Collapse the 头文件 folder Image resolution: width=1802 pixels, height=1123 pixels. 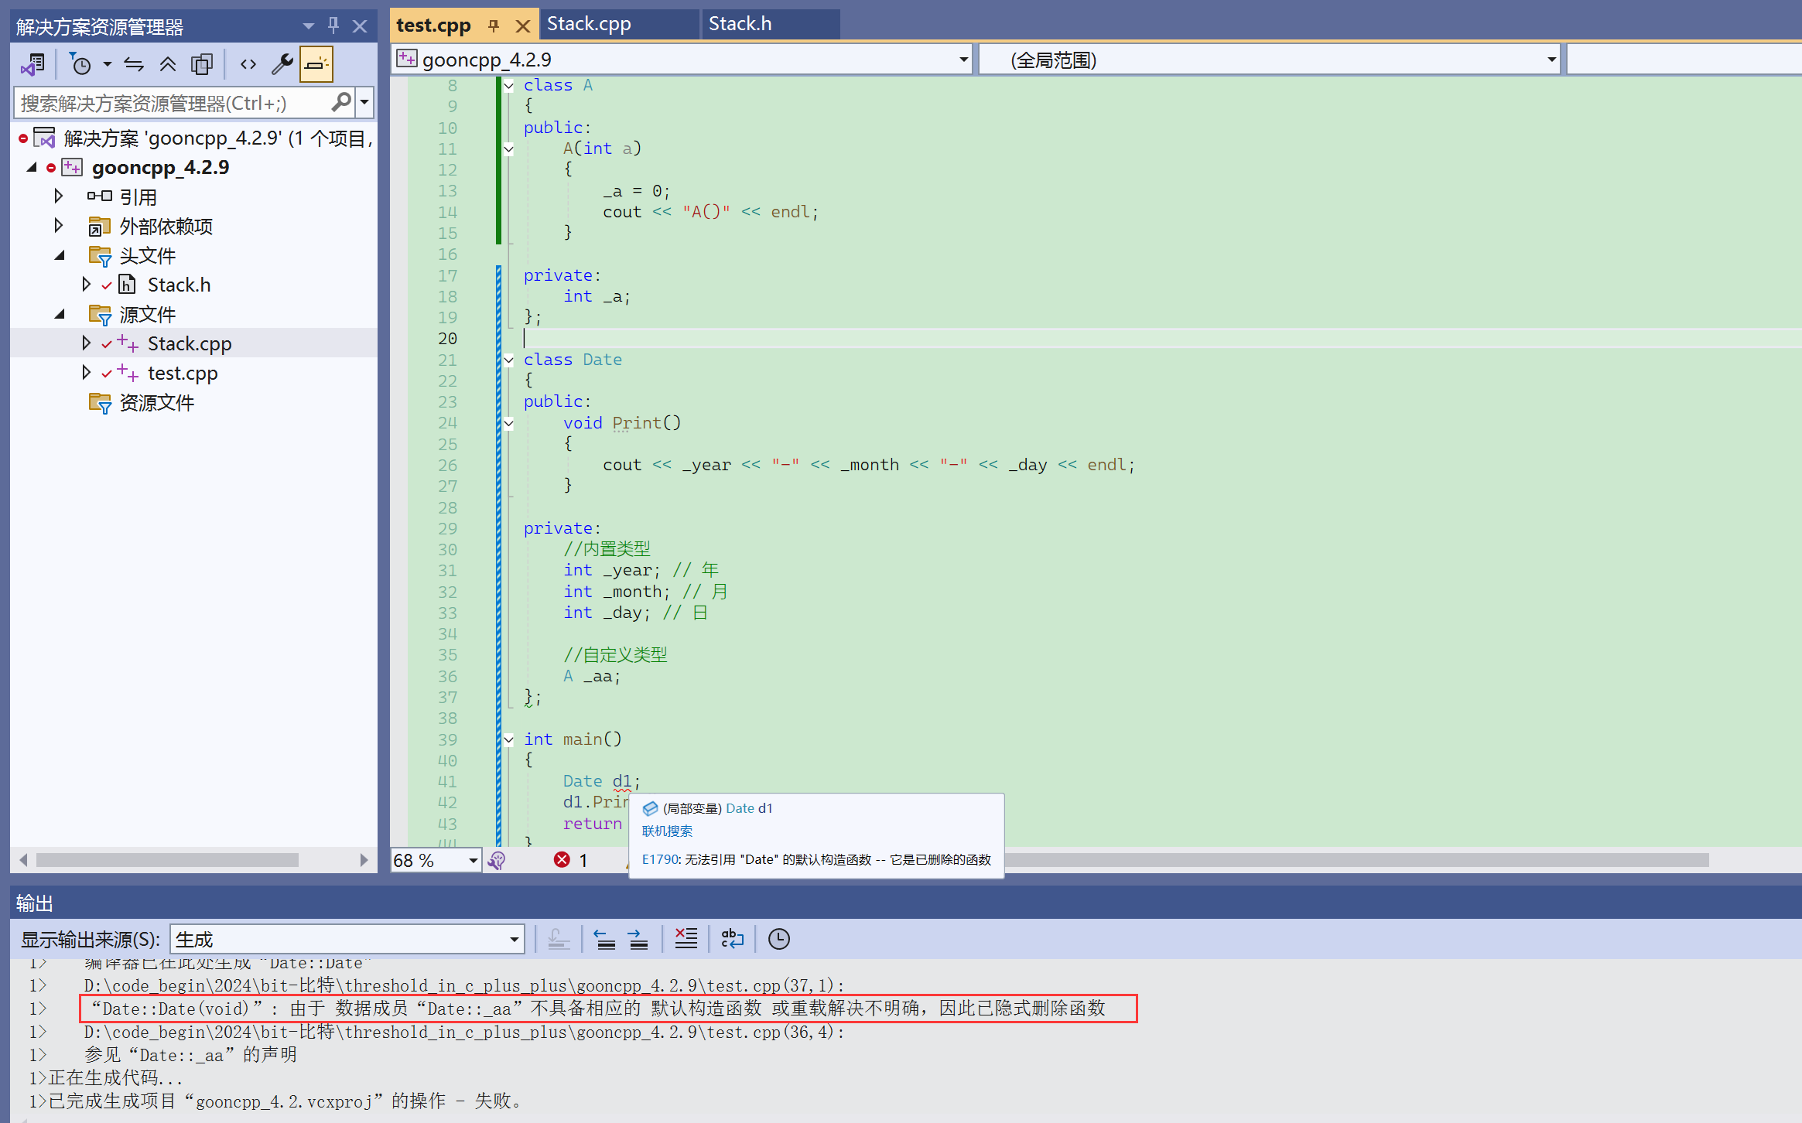(60, 255)
